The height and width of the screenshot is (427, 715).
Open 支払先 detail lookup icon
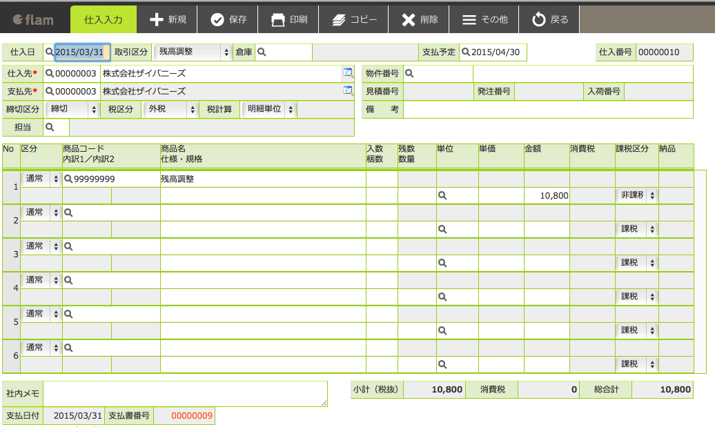click(348, 90)
